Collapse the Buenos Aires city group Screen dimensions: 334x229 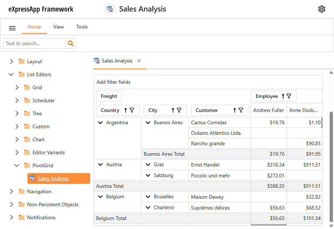coord(148,123)
